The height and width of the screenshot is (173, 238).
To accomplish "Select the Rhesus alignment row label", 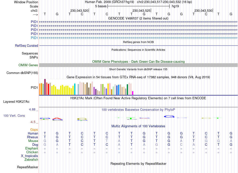I will [x=33, y=137].
